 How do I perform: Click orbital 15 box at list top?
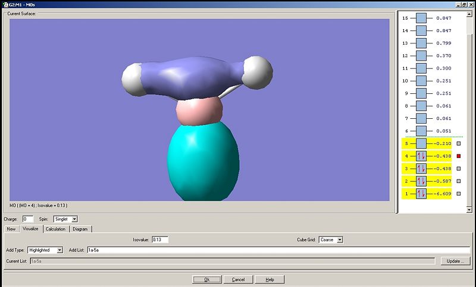[421, 18]
